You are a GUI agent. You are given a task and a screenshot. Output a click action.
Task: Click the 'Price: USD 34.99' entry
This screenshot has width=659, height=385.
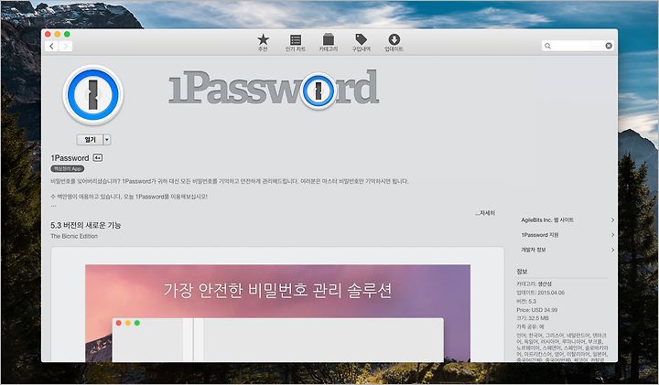536,310
